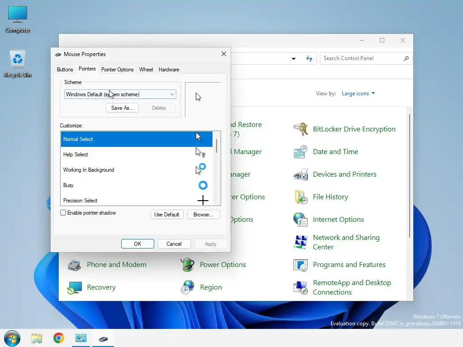Open Programs and Features icon
Viewport: 463px width, 347px height.
click(301, 265)
